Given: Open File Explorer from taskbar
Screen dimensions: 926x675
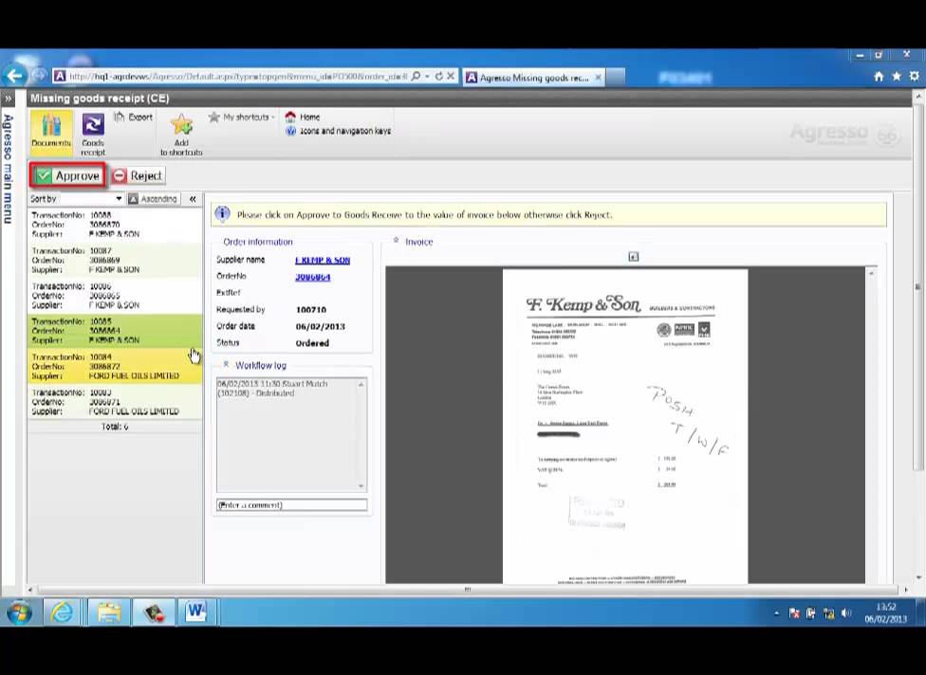Looking at the screenshot, I should click(x=109, y=611).
